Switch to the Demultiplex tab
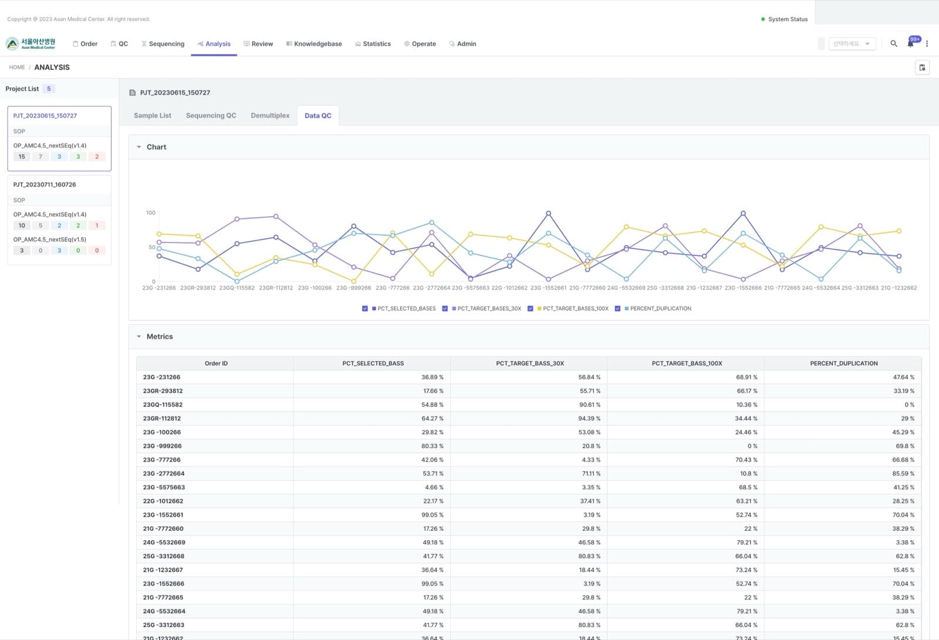Image resolution: width=939 pixels, height=640 pixels. point(270,116)
